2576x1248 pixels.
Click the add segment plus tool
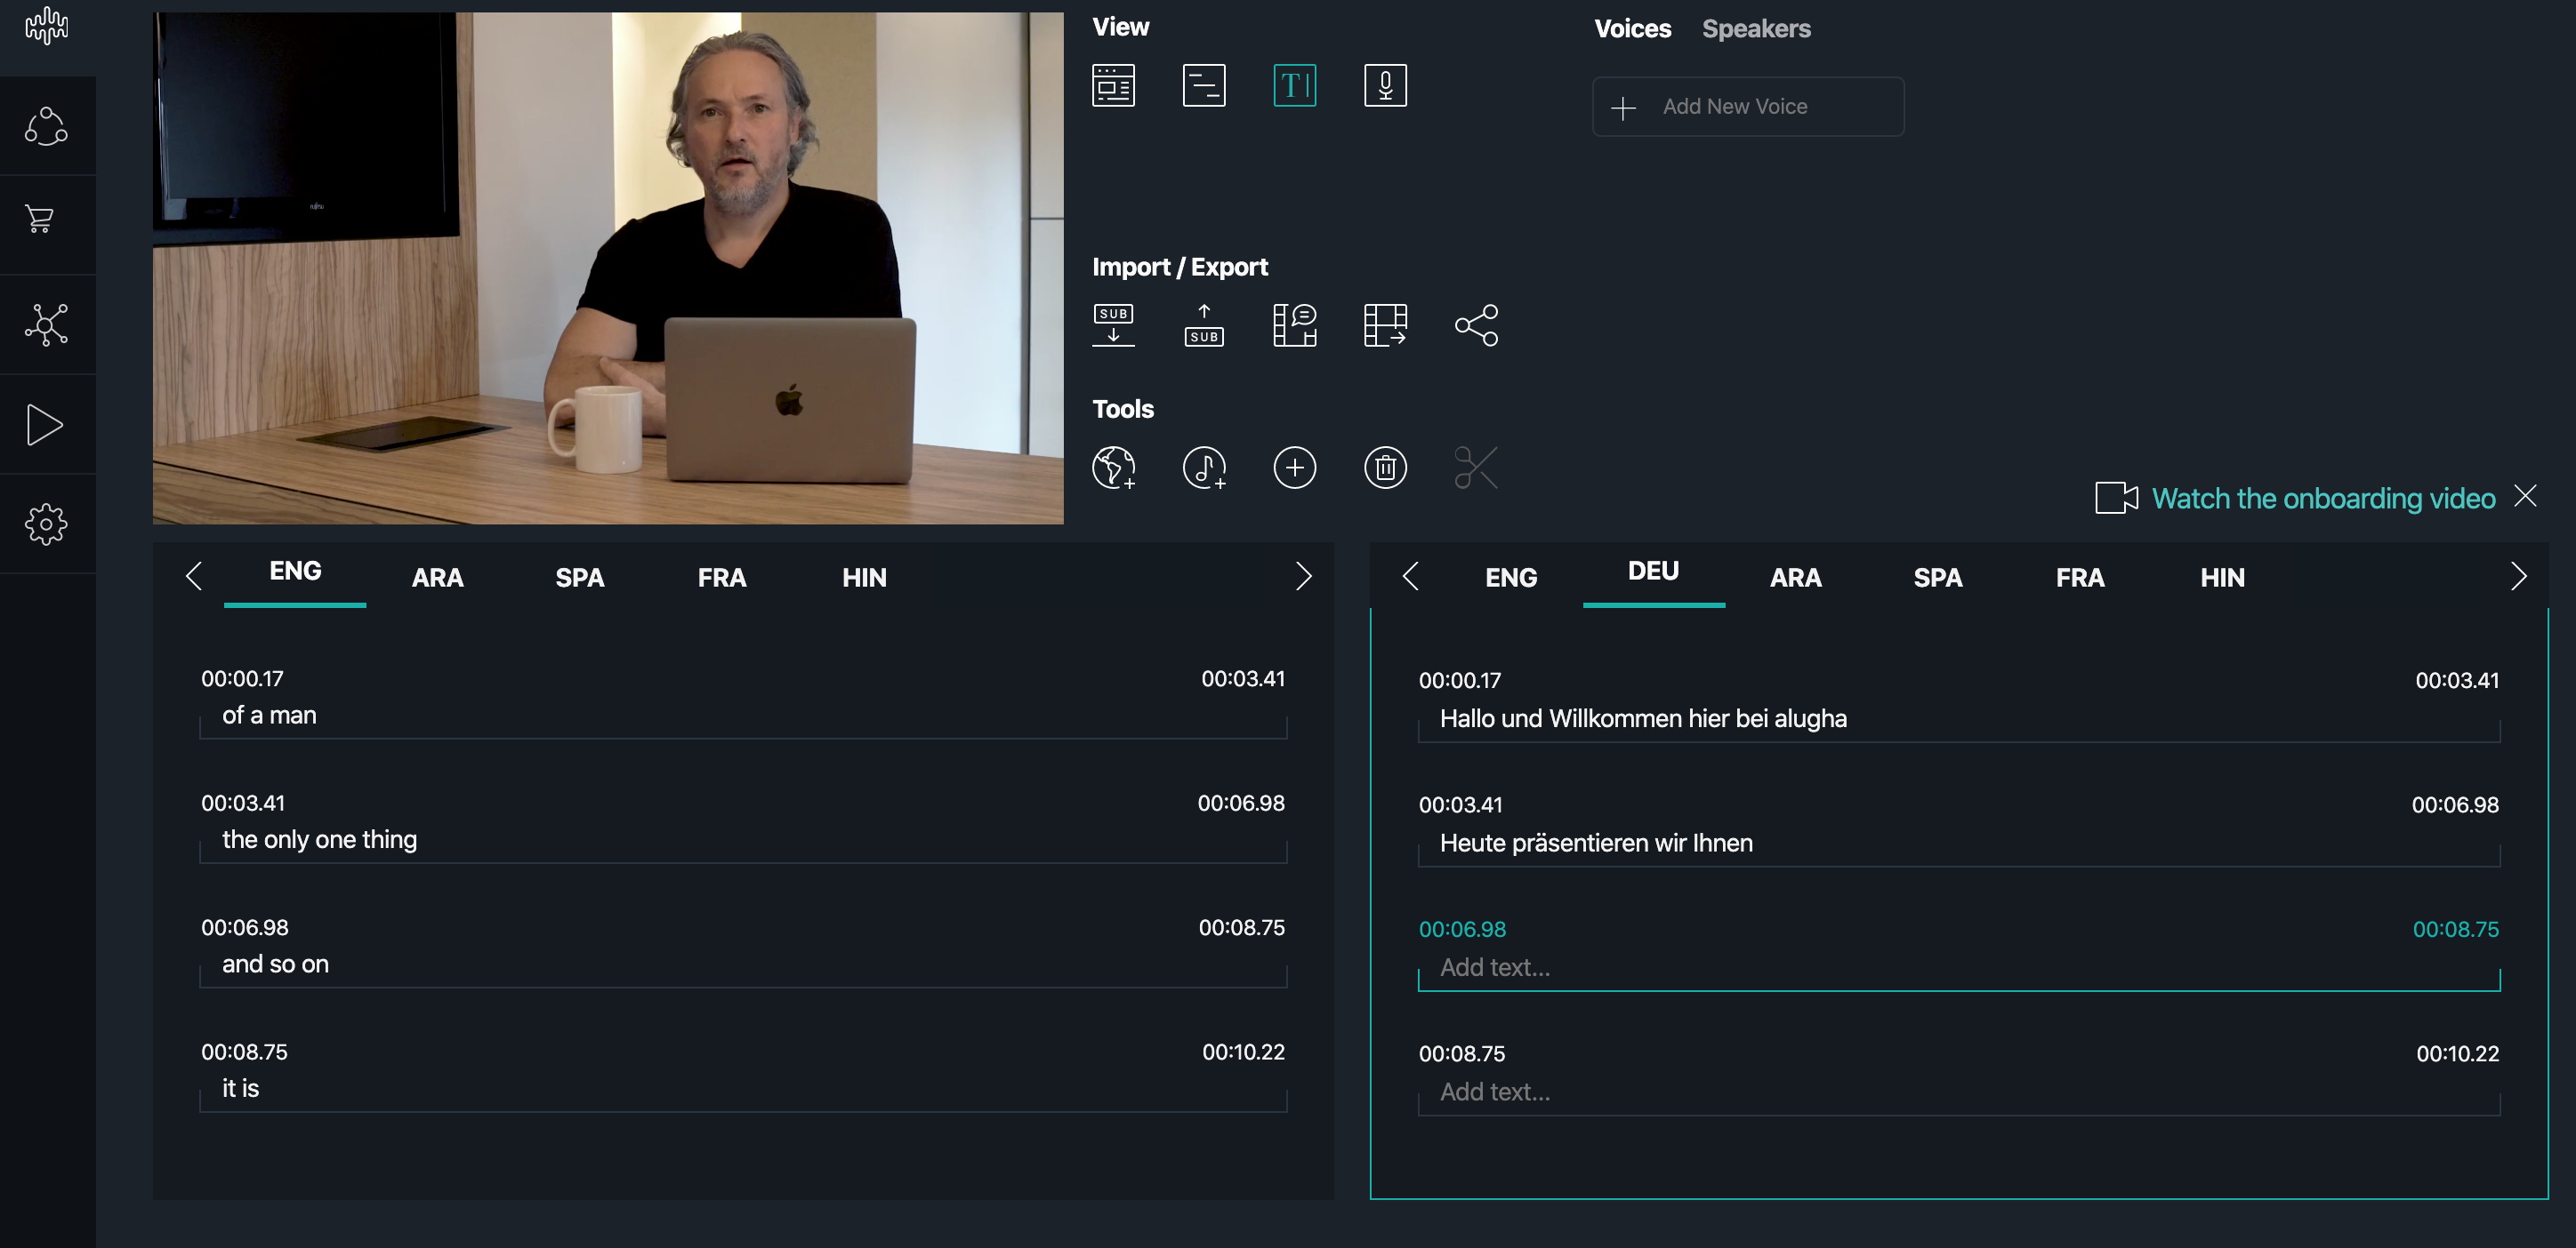[1294, 468]
